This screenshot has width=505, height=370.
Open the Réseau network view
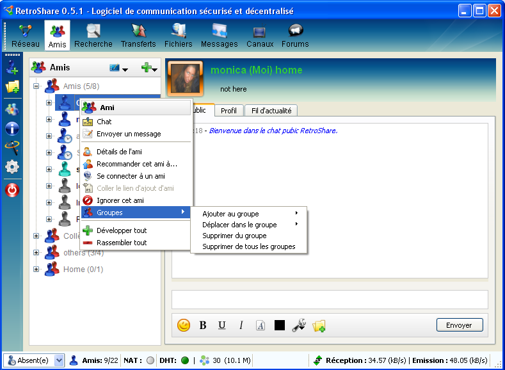pyautogui.click(x=26, y=36)
